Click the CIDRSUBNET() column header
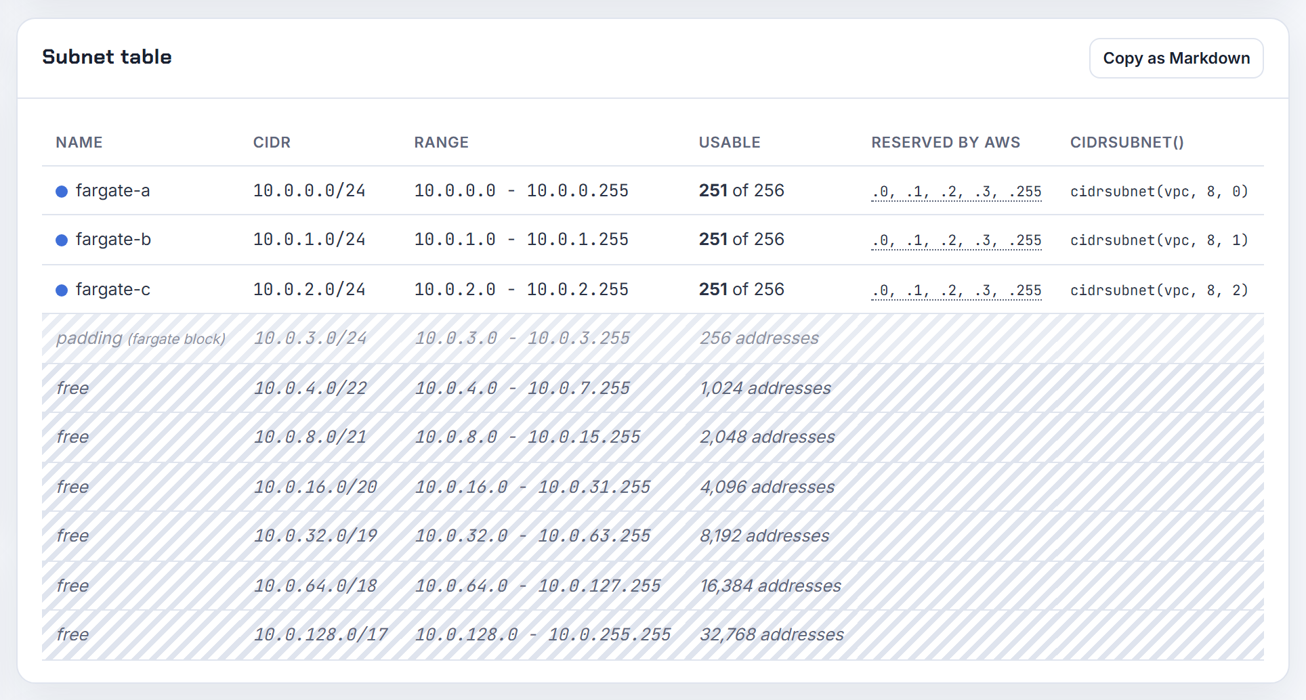1306x700 pixels. (x=1127, y=143)
